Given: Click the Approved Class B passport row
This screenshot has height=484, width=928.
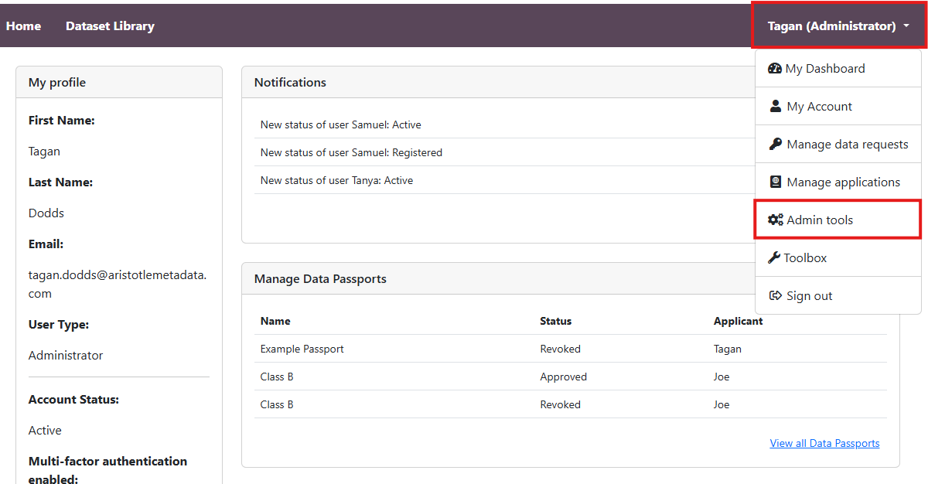Looking at the screenshot, I should [x=563, y=377].
